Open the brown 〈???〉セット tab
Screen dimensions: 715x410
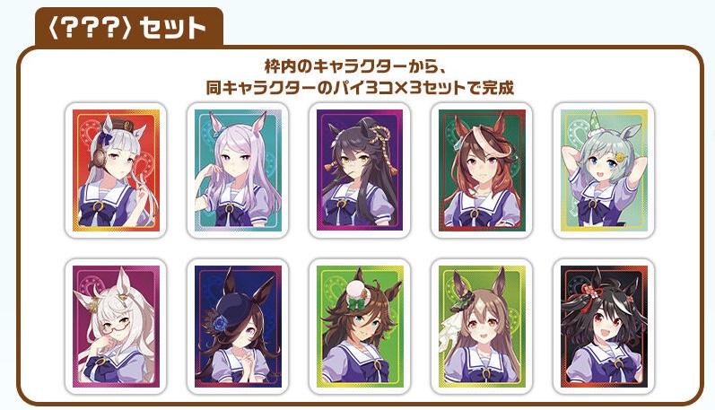(129, 28)
